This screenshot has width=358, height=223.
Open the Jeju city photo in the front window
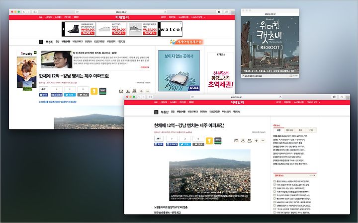[210, 175]
